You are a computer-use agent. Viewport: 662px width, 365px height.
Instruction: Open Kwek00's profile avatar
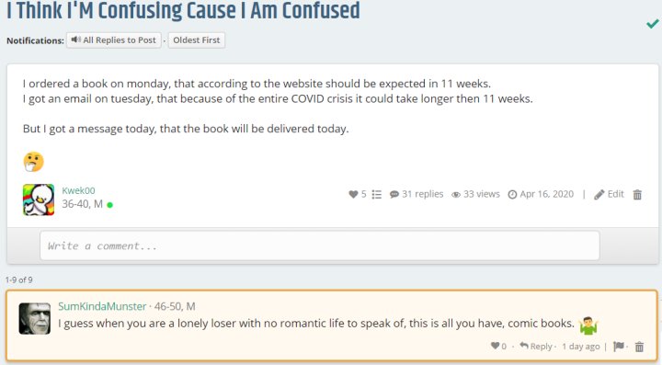click(39, 200)
